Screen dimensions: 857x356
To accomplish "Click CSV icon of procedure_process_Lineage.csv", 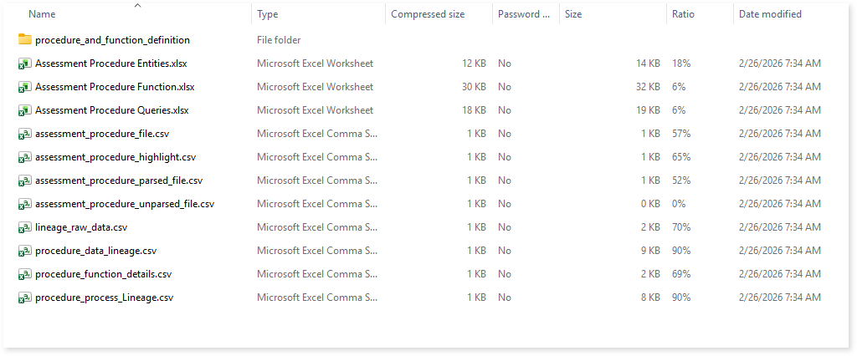I will (24, 298).
